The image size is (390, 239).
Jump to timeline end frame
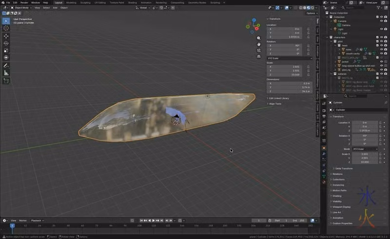[162, 220]
